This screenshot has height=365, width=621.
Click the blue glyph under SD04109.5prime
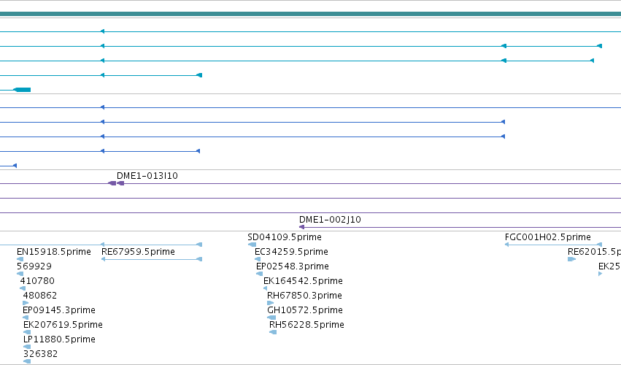(x=252, y=245)
